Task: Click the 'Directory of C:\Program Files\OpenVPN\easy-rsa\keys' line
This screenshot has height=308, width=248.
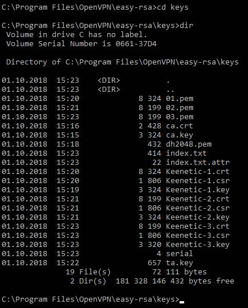Action: pos(123,62)
